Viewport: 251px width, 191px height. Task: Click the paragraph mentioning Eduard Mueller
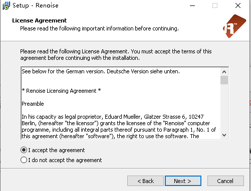(119, 126)
